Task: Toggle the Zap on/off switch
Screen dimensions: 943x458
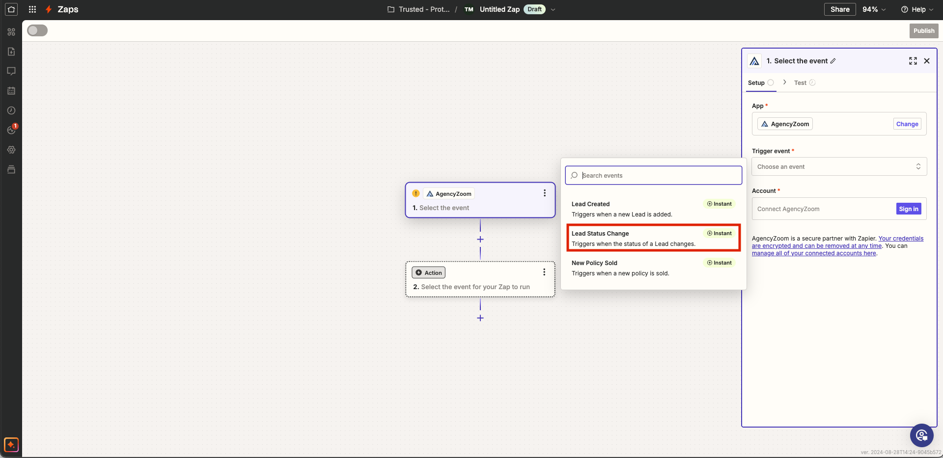Action: 37,30
